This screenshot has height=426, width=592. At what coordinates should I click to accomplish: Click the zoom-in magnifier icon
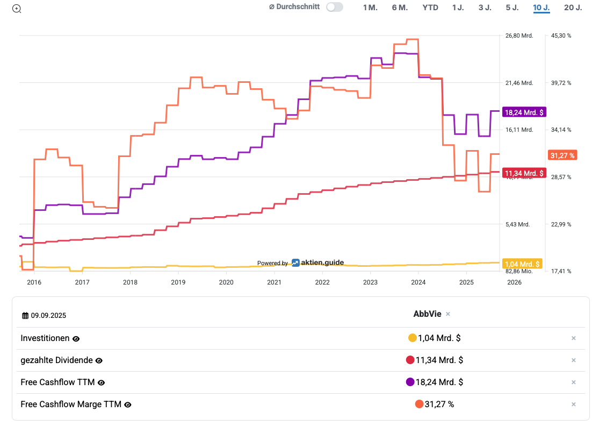point(17,9)
